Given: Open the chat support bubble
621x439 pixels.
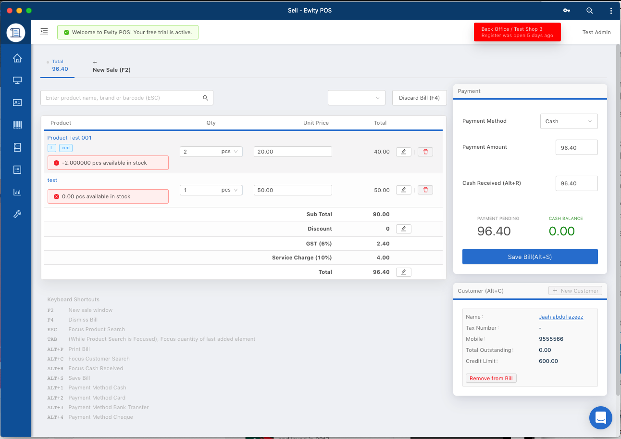Looking at the screenshot, I should tap(601, 418).
